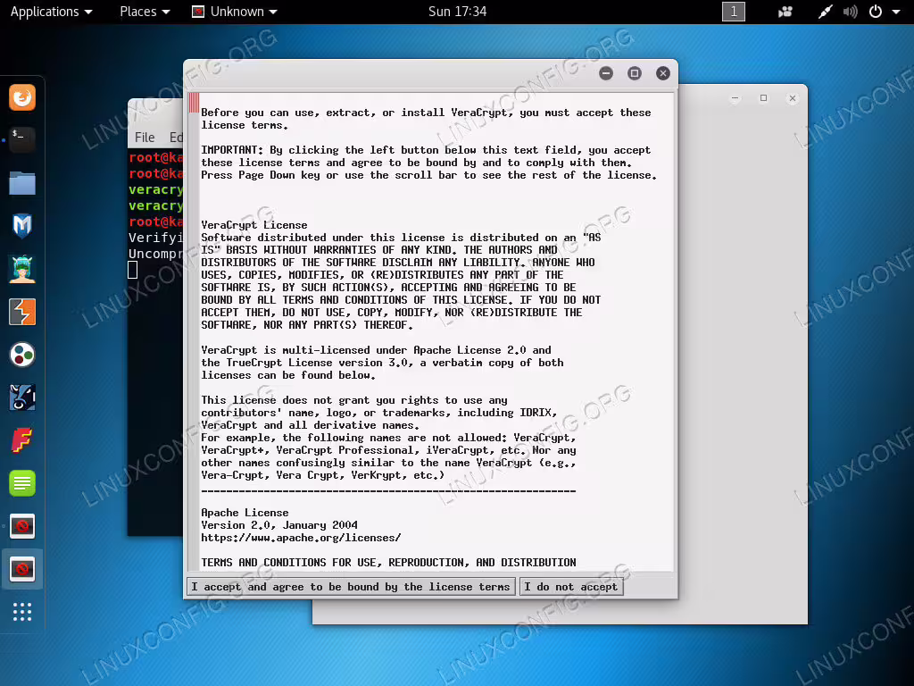The width and height of the screenshot is (914, 686).
Task: Open the Unknown app menu
Action: [235, 12]
